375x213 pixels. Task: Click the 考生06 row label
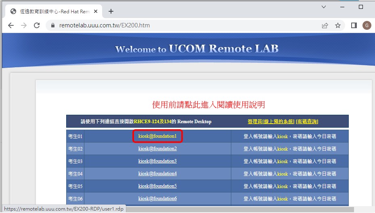pyautogui.click(x=75, y=199)
